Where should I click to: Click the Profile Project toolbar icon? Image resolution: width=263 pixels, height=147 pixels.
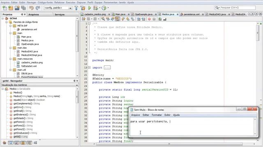(x=104, y=8)
